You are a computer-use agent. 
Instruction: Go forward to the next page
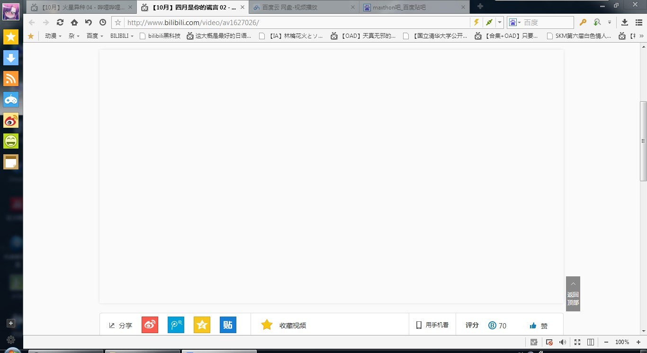(x=46, y=22)
